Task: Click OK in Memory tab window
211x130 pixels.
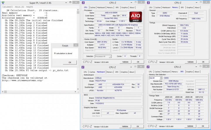Action: [x=203, y=62]
